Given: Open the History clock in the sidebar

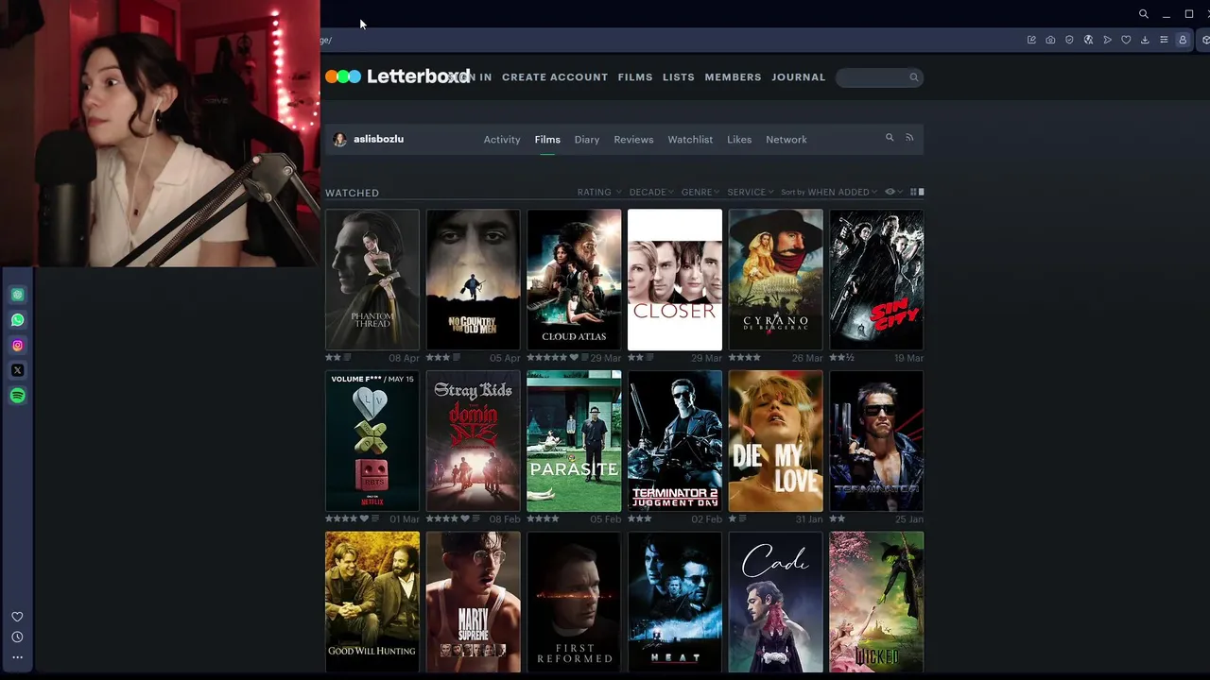Looking at the screenshot, I should point(17,637).
